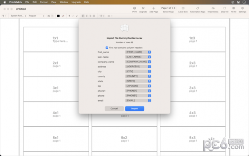
Task: Justify text alignment
Action: click(94, 16)
